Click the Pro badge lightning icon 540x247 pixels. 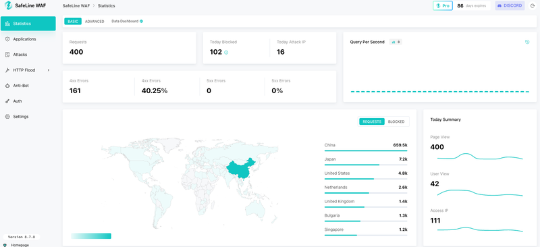438,6
